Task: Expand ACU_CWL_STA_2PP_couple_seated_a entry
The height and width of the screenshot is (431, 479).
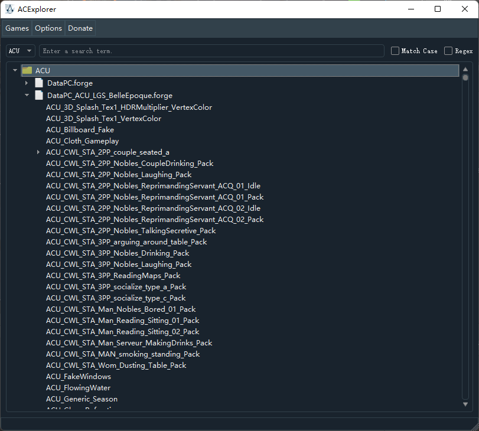Action: pyautogui.click(x=38, y=152)
